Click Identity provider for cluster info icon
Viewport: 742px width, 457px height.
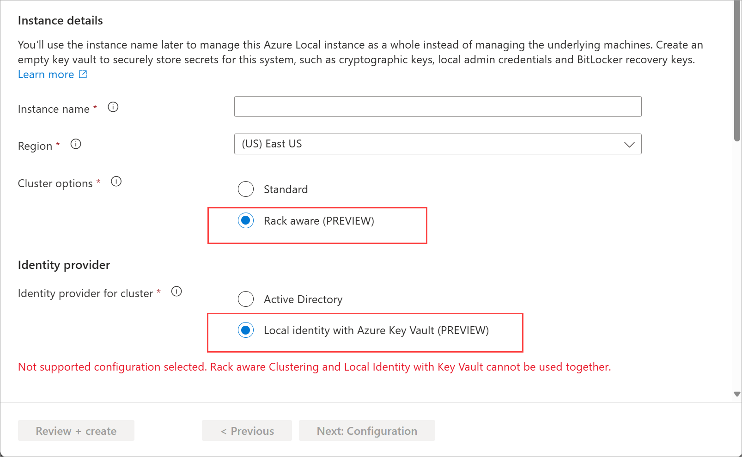coord(176,292)
